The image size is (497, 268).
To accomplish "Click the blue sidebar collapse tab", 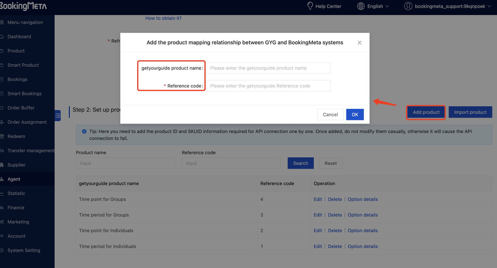I will click(x=57, y=115).
